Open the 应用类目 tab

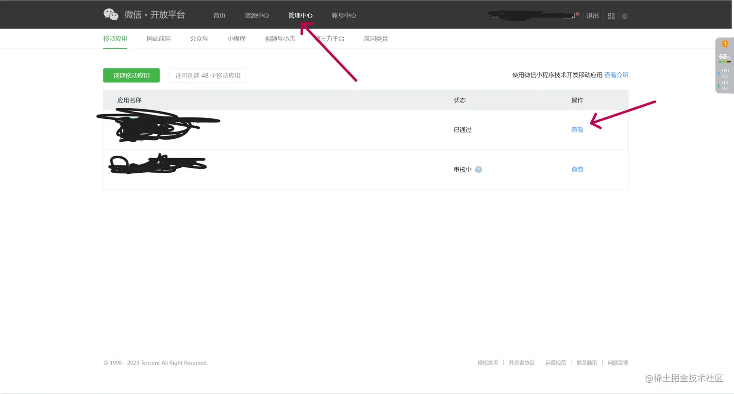(x=375, y=38)
